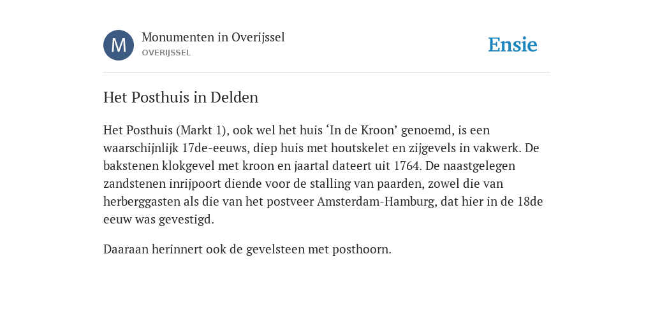Open Monumenten in Overijssel author name
This screenshot has width=653, height=326.
point(213,38)
